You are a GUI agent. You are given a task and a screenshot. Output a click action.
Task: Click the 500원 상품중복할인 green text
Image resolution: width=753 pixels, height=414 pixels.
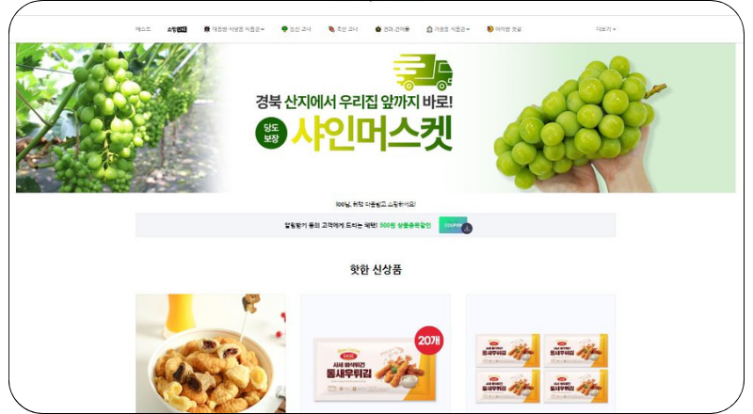pos(406,225)
